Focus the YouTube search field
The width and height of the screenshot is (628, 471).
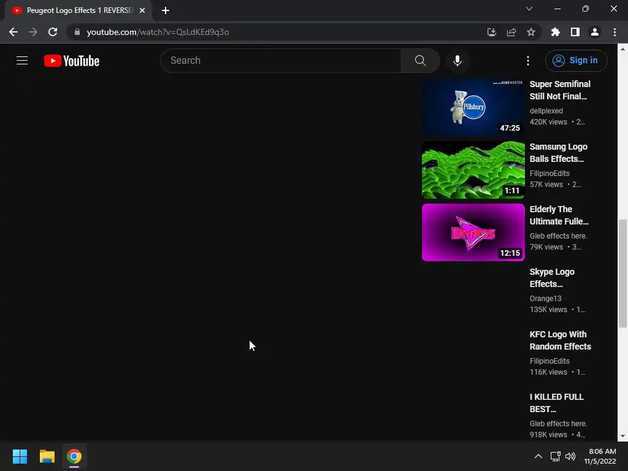tap(280, 61)
